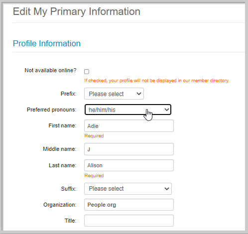Click the Last name field containing Alison
This screenshot has height=234, width=248.
(x=129, y=165)
